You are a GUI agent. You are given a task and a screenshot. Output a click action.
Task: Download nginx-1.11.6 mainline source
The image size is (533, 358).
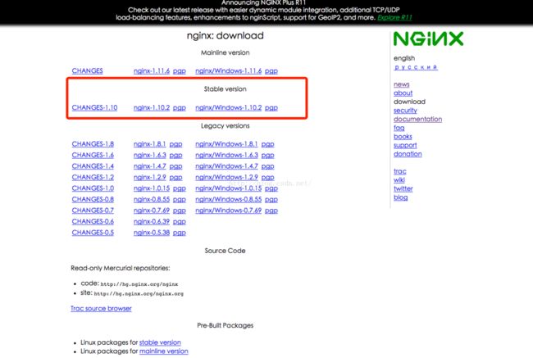(152, 70)
